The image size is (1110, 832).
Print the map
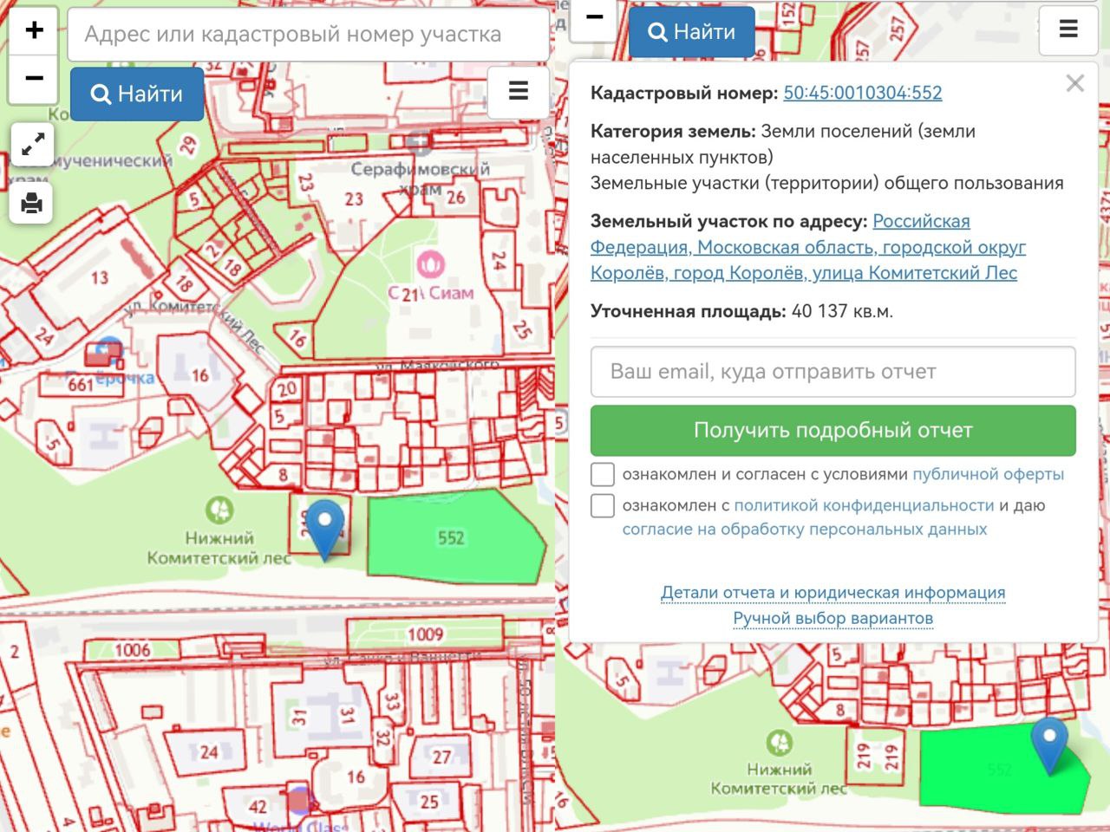[32, 203]
